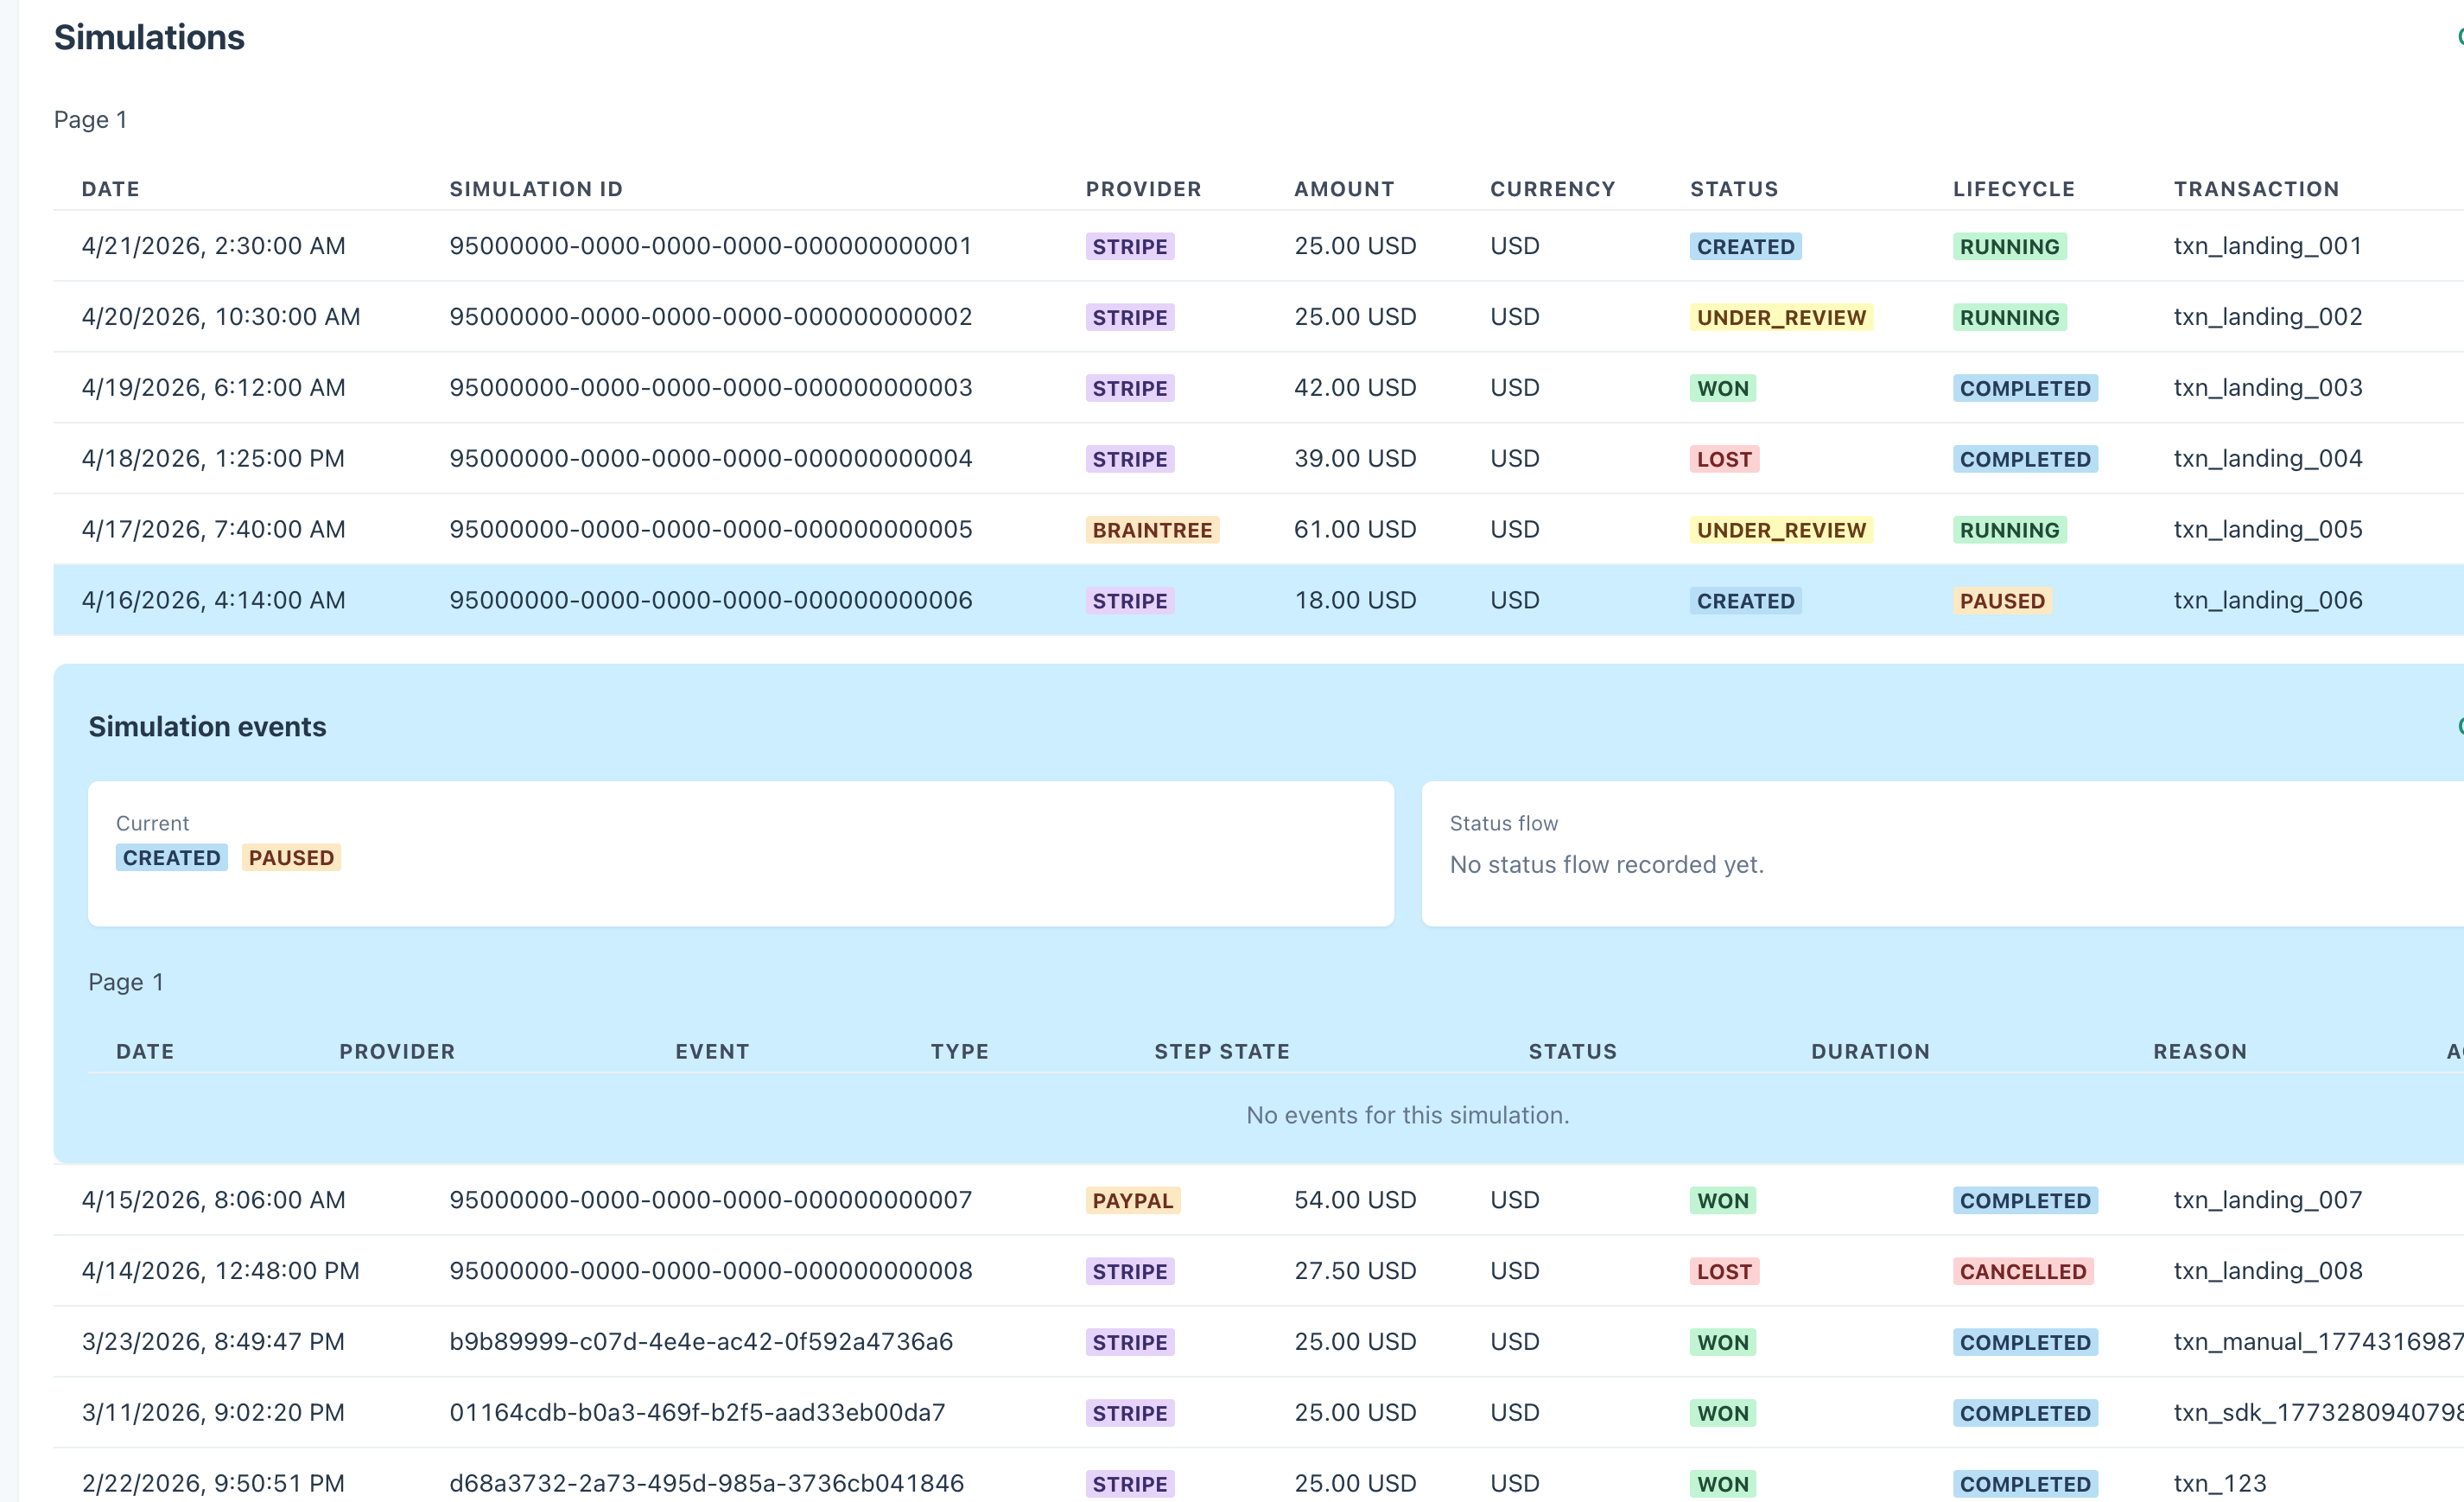The image size is (2464, 1502).
Task: Click the AMOUNT column header
Action: point(1344,189)
